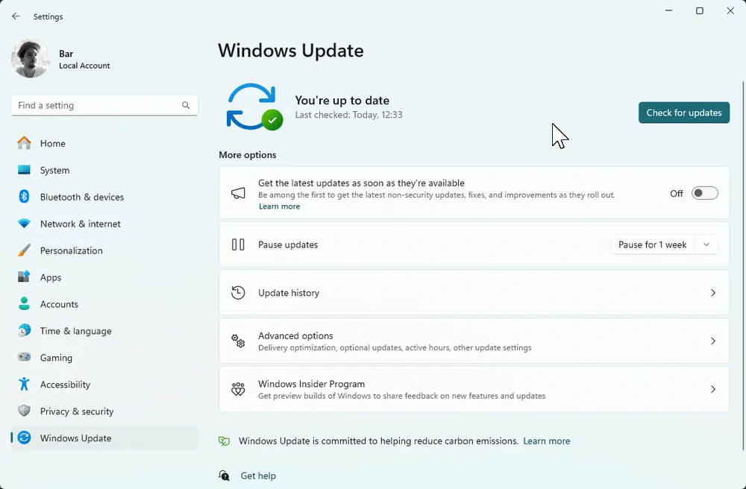Click Learn more about carbon emissions
This screenshot has height=489, width=746.
[547, 441]
